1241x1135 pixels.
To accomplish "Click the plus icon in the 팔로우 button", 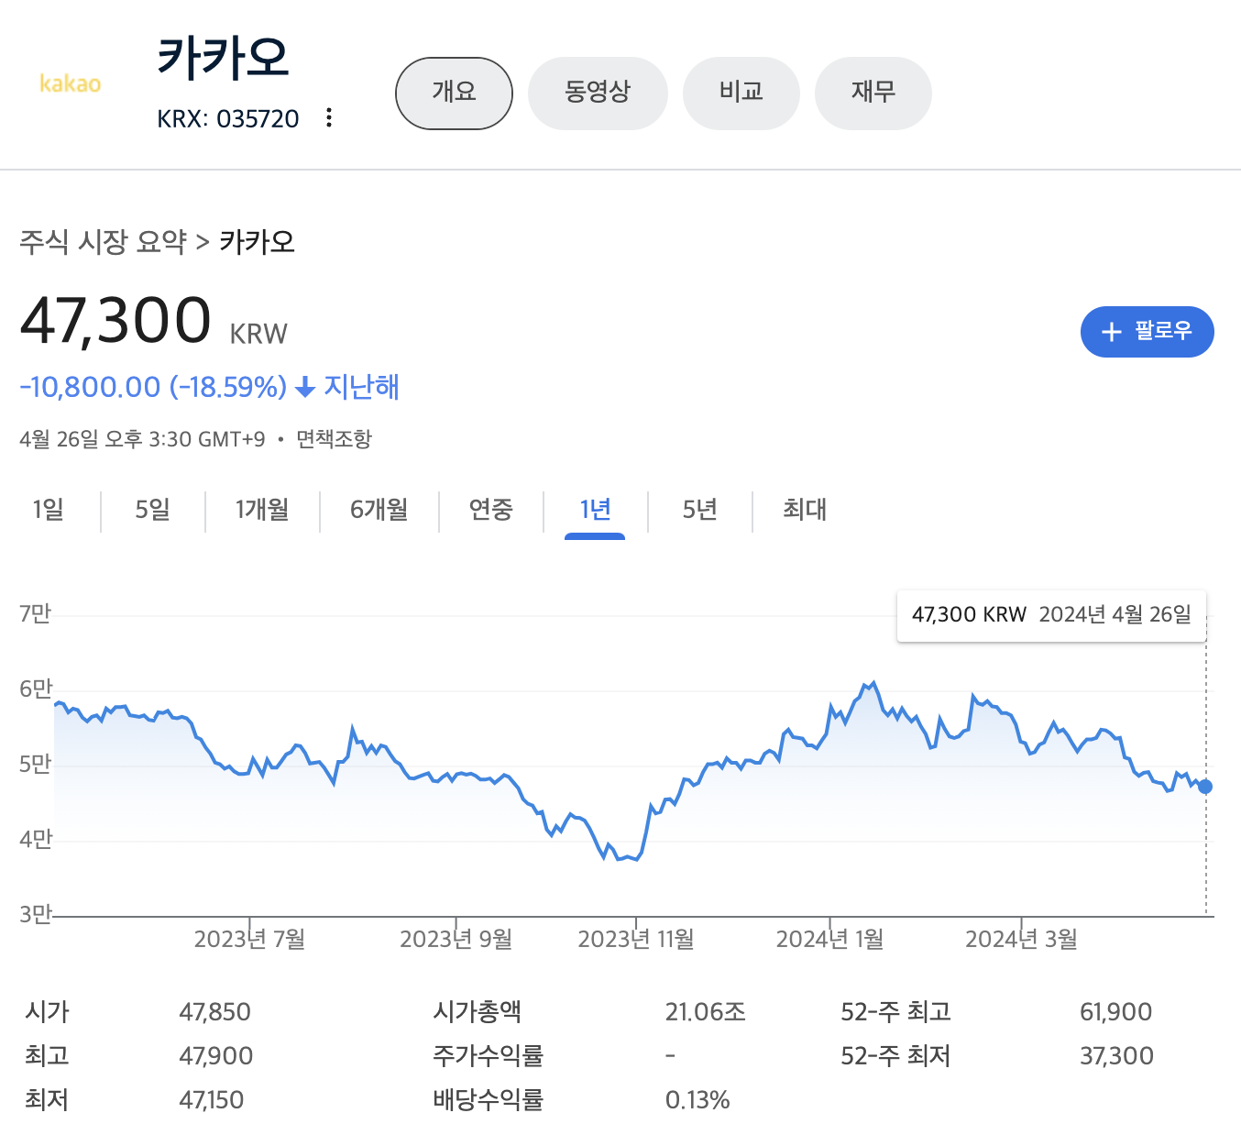I will [1111, 332].
